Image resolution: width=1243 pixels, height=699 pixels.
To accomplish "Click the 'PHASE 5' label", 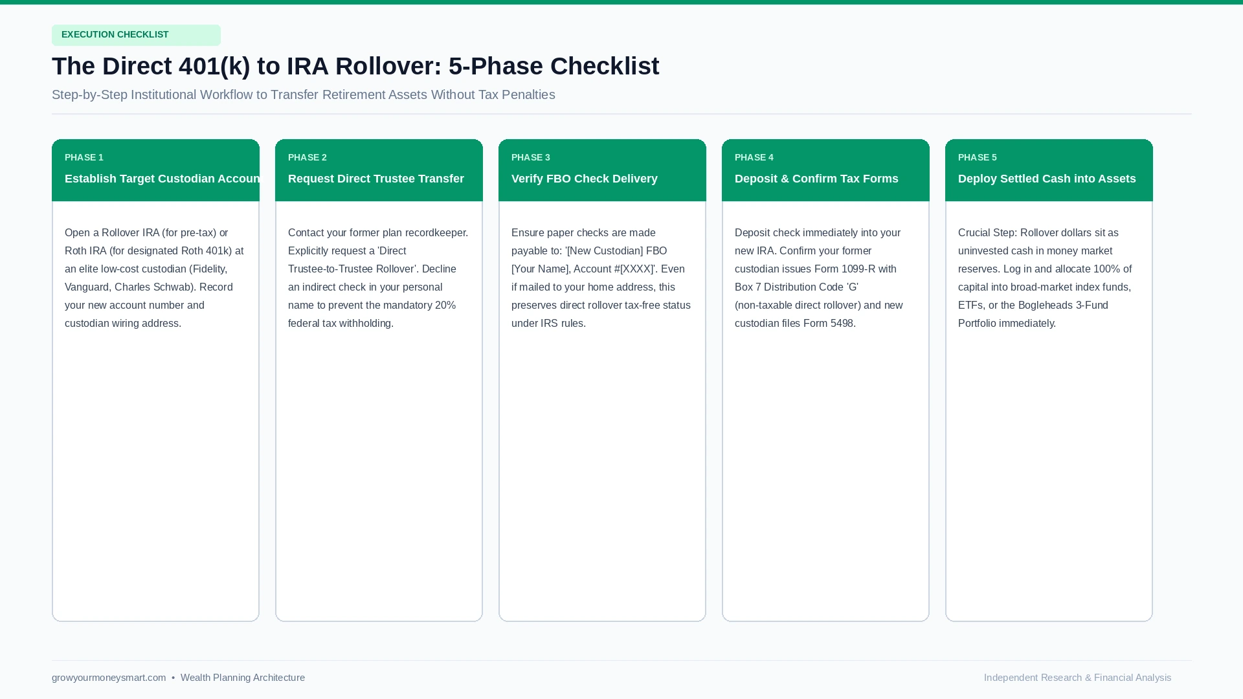I will click(x=978, y=157).
